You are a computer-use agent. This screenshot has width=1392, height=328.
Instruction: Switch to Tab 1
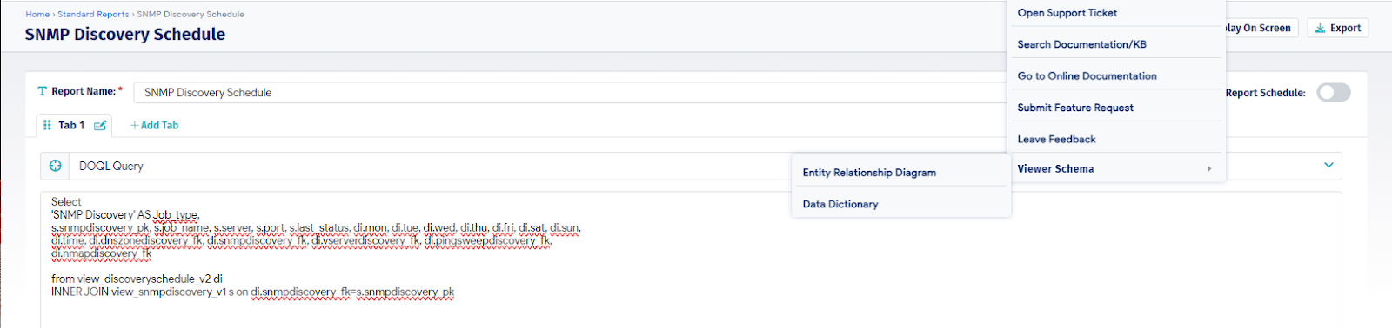[x=71, y=126]
